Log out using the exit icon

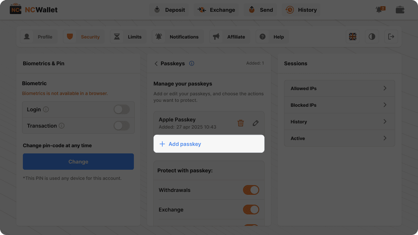391,37
